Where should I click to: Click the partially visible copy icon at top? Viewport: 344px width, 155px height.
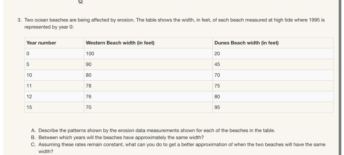tap(81, 1)
